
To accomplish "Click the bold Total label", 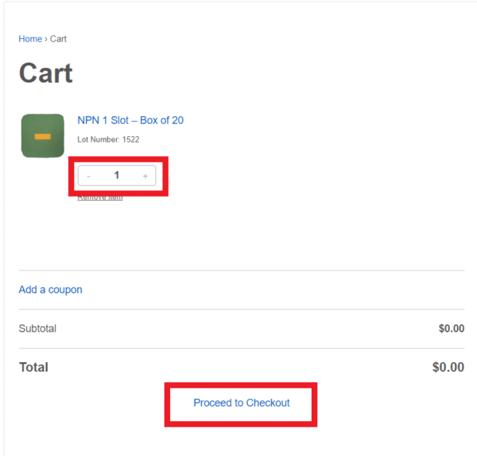I will 33,368.
